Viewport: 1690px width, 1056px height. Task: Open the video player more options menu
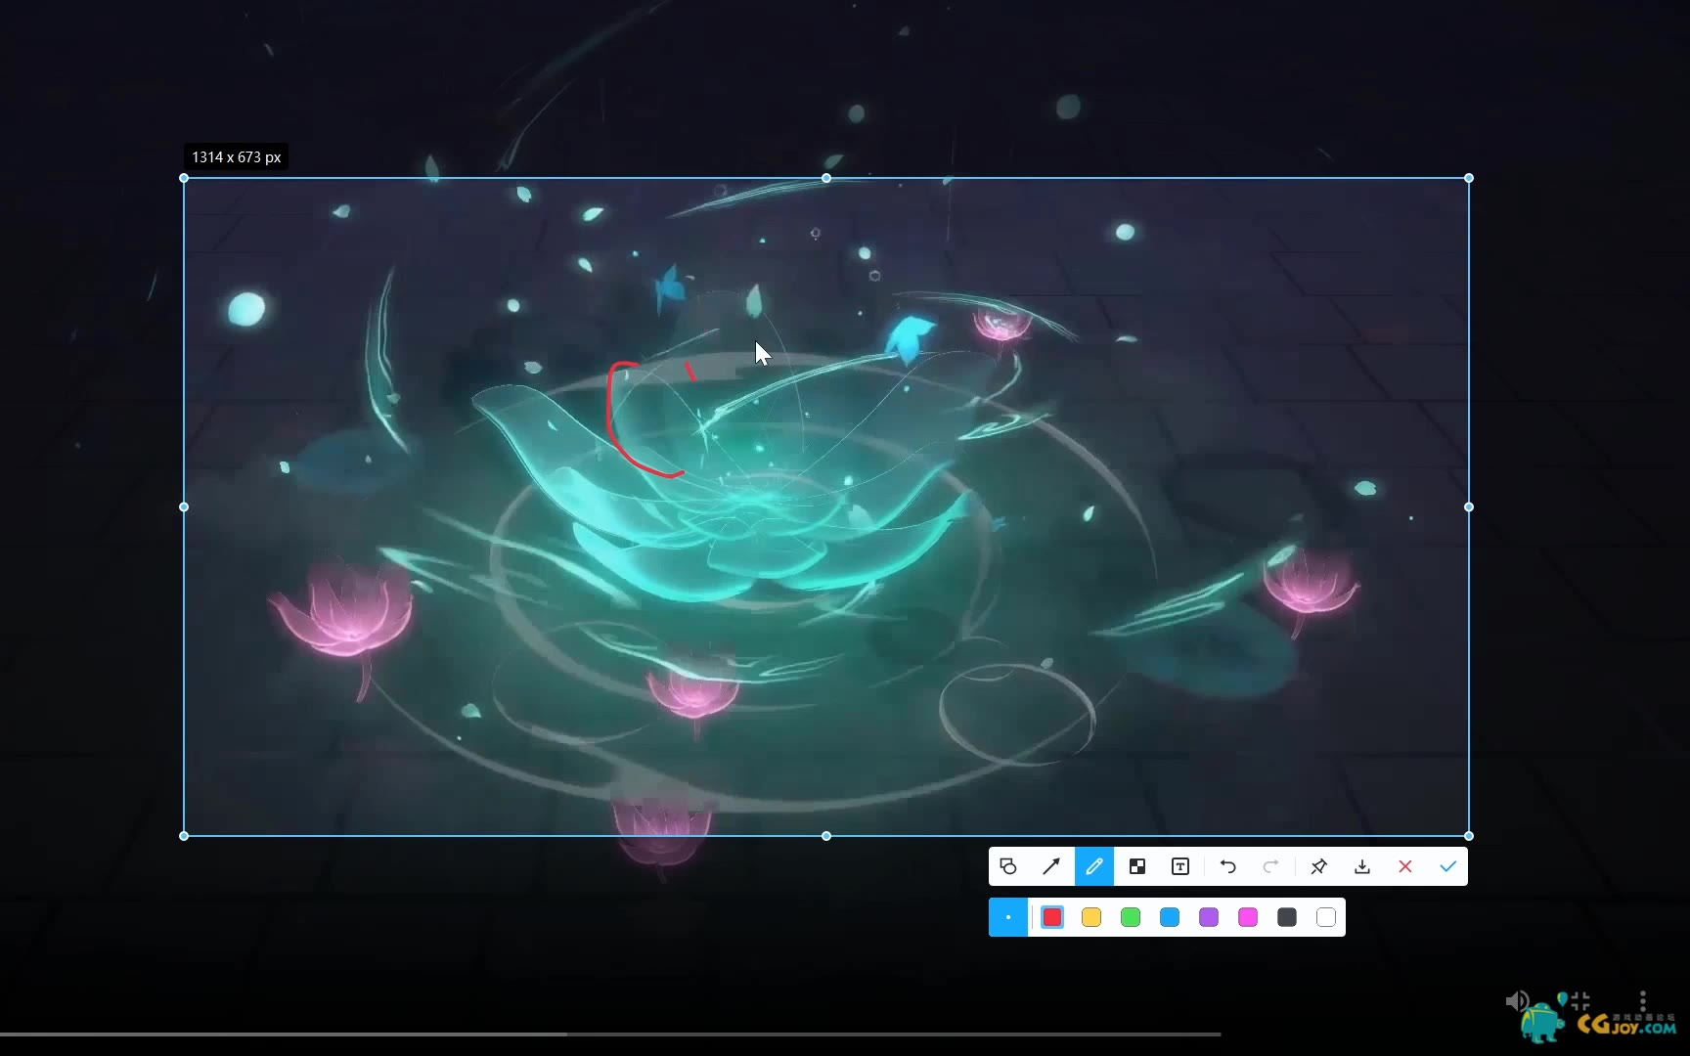point(1643,1000)
